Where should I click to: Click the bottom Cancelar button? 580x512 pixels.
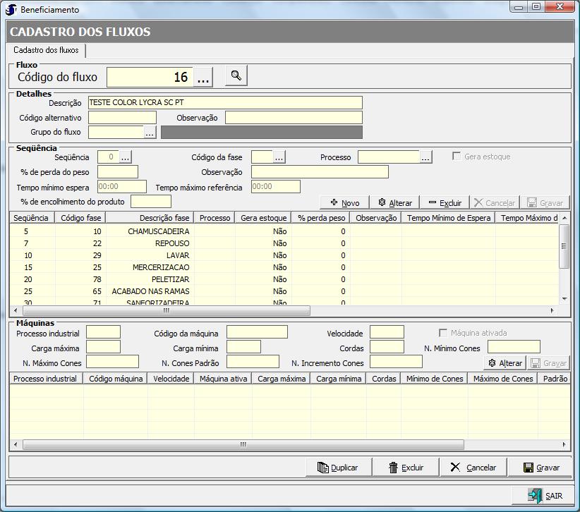[x=473, y=467]
